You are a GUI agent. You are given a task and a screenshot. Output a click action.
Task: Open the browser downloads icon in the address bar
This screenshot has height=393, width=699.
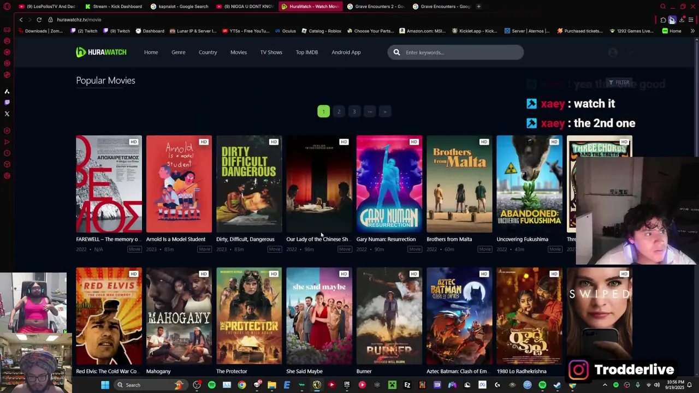pos(682,20)
